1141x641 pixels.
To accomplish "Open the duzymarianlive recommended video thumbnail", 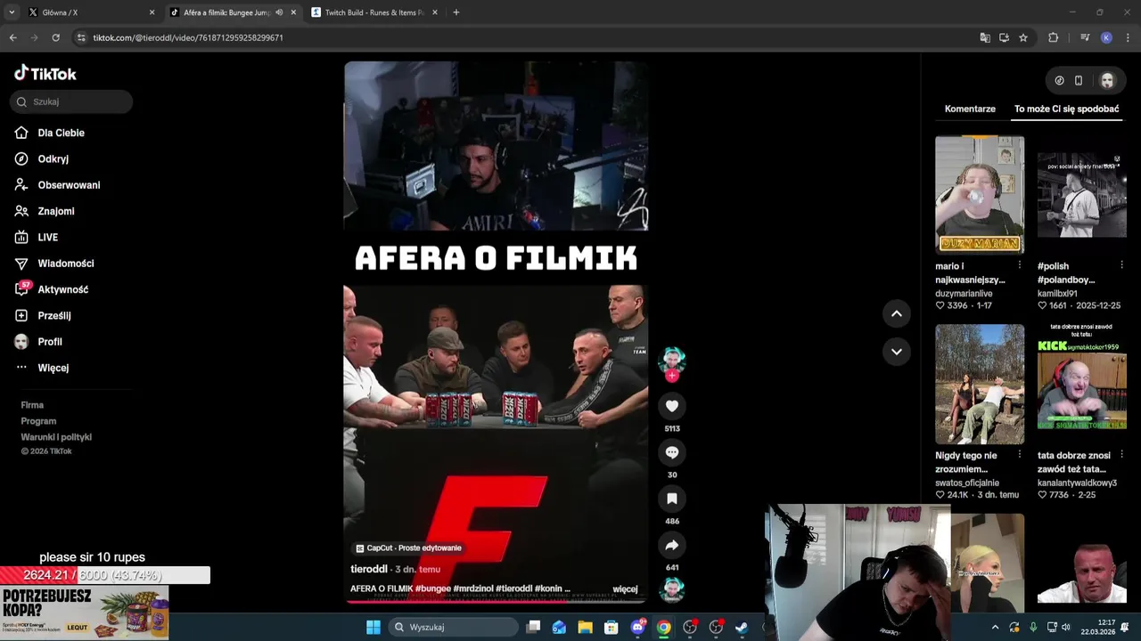I will coord(980,194).
